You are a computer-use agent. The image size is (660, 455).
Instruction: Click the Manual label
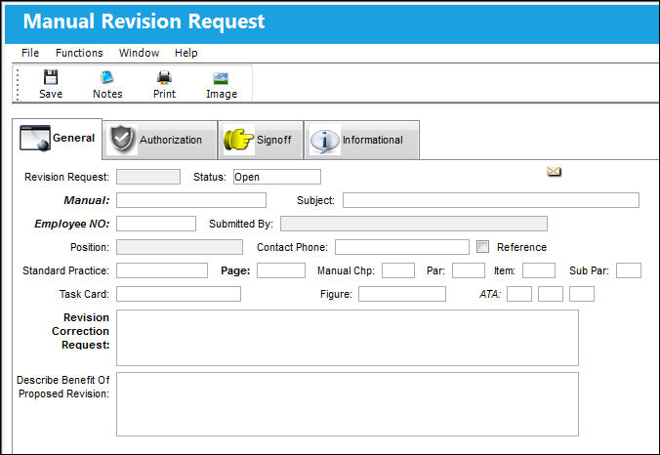coord(86,200)
